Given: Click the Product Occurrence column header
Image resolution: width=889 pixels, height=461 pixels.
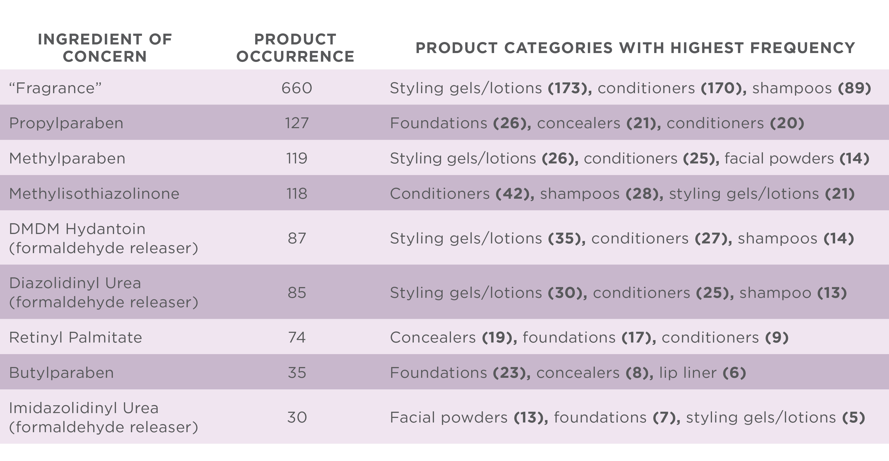Looking at the screenshot, I should point(296,48).
